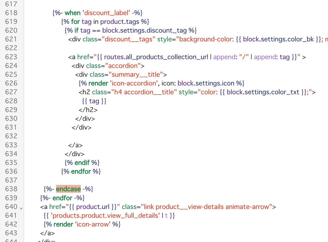Click 'product.url' in the href on line 640
The width and height of the screenshot is (328, 242).
click(93, 207)
